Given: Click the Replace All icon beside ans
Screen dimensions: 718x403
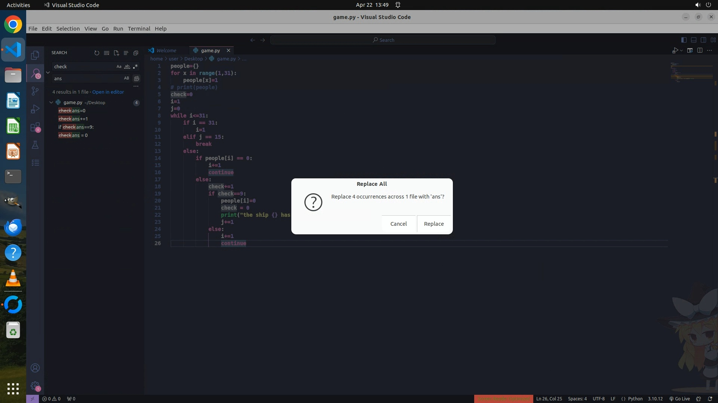Looking at the screenshot, I should 136,78.
